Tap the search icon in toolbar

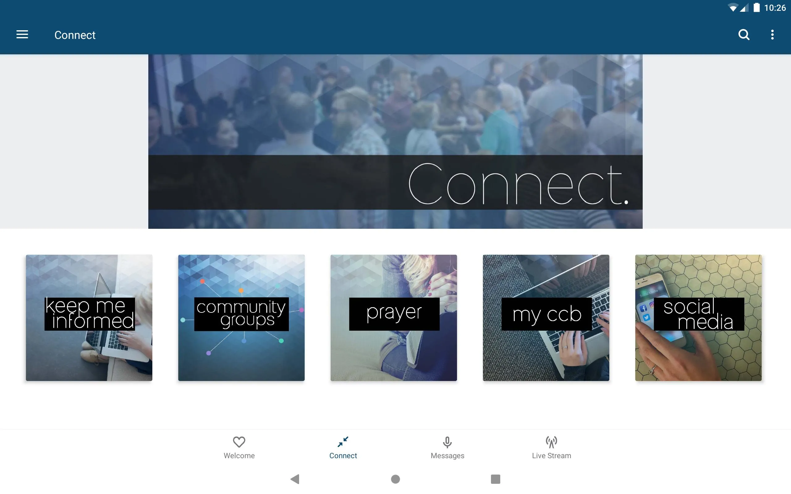[744, 35]
